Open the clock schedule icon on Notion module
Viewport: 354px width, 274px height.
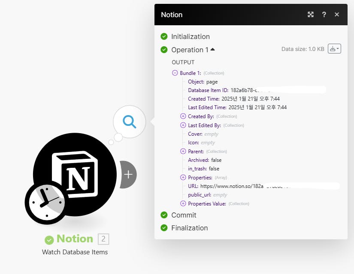(47, 203)
